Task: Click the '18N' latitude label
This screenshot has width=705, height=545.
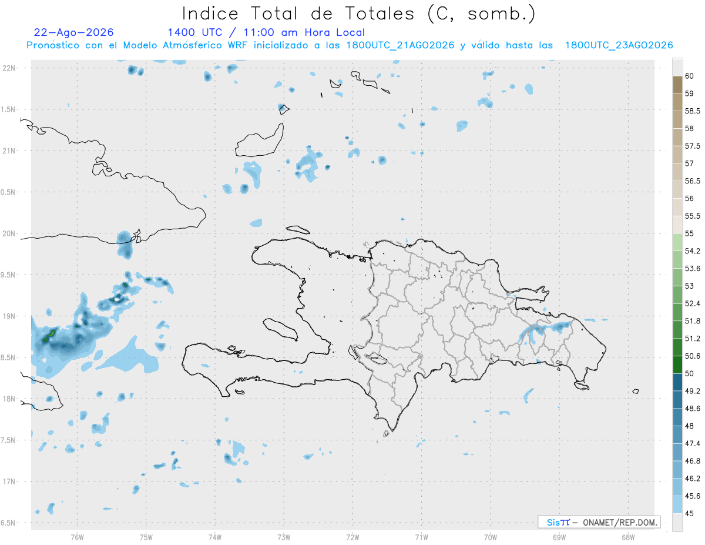Action: coord(9,399)
